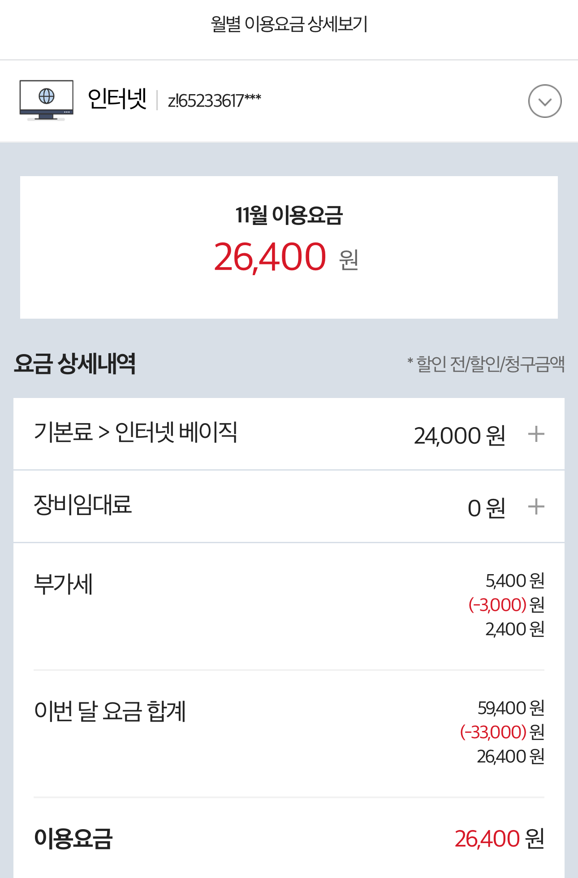Click the 할인 전/할인/청구금액 note
Image resolution: width=578 pixels, height=878 pixels.
coord(486,364)
